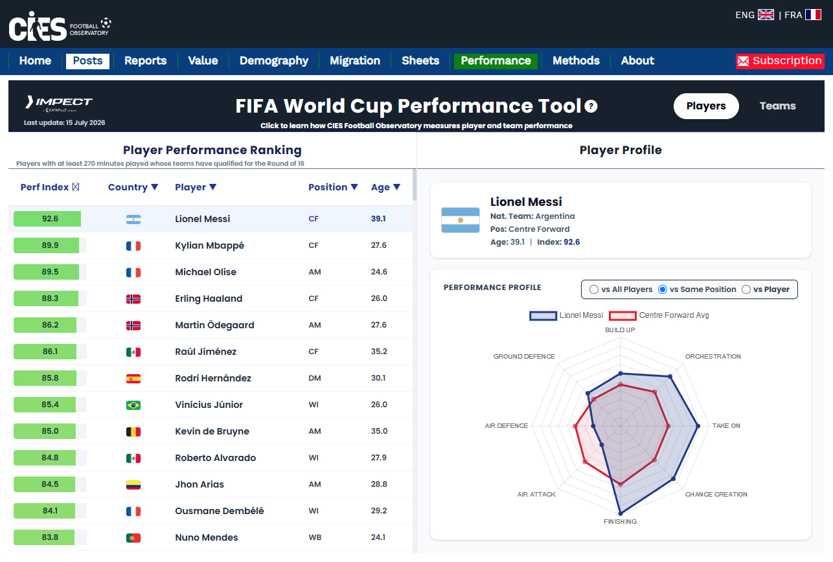Select Martin Ödegaard in the ranking
The height and width of the screenshot is (562, 833).
click(x=210, y=325)
